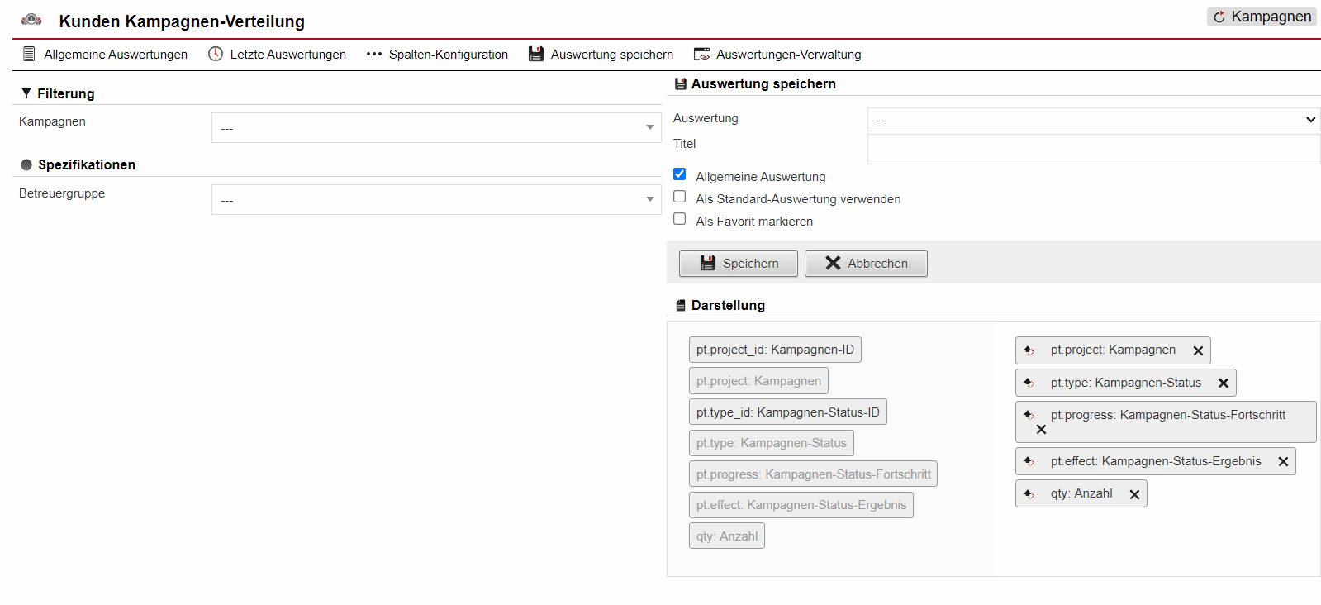Image resolution: width=1321 pixels, height=605 pixels.
Task: Click the Allgemeine Auswertungen list icon
Action: coord(29,54)
